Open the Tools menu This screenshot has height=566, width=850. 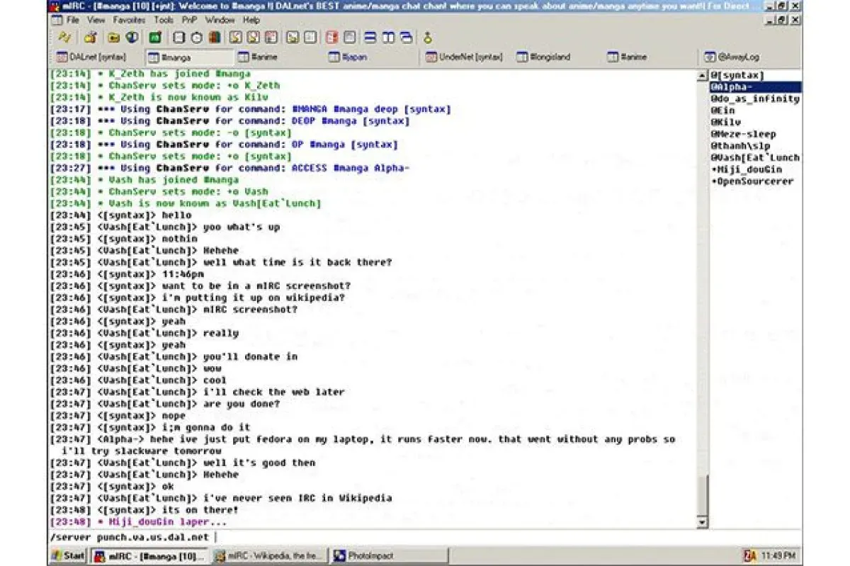click(164, 20)
